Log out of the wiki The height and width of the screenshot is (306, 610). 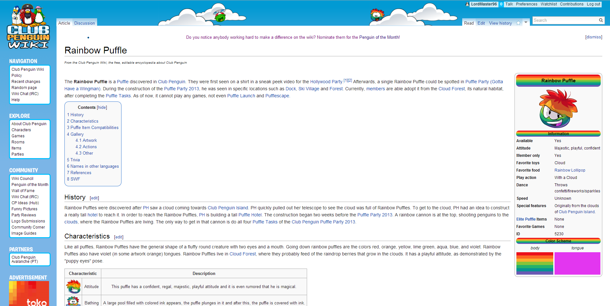click(593, 4)
